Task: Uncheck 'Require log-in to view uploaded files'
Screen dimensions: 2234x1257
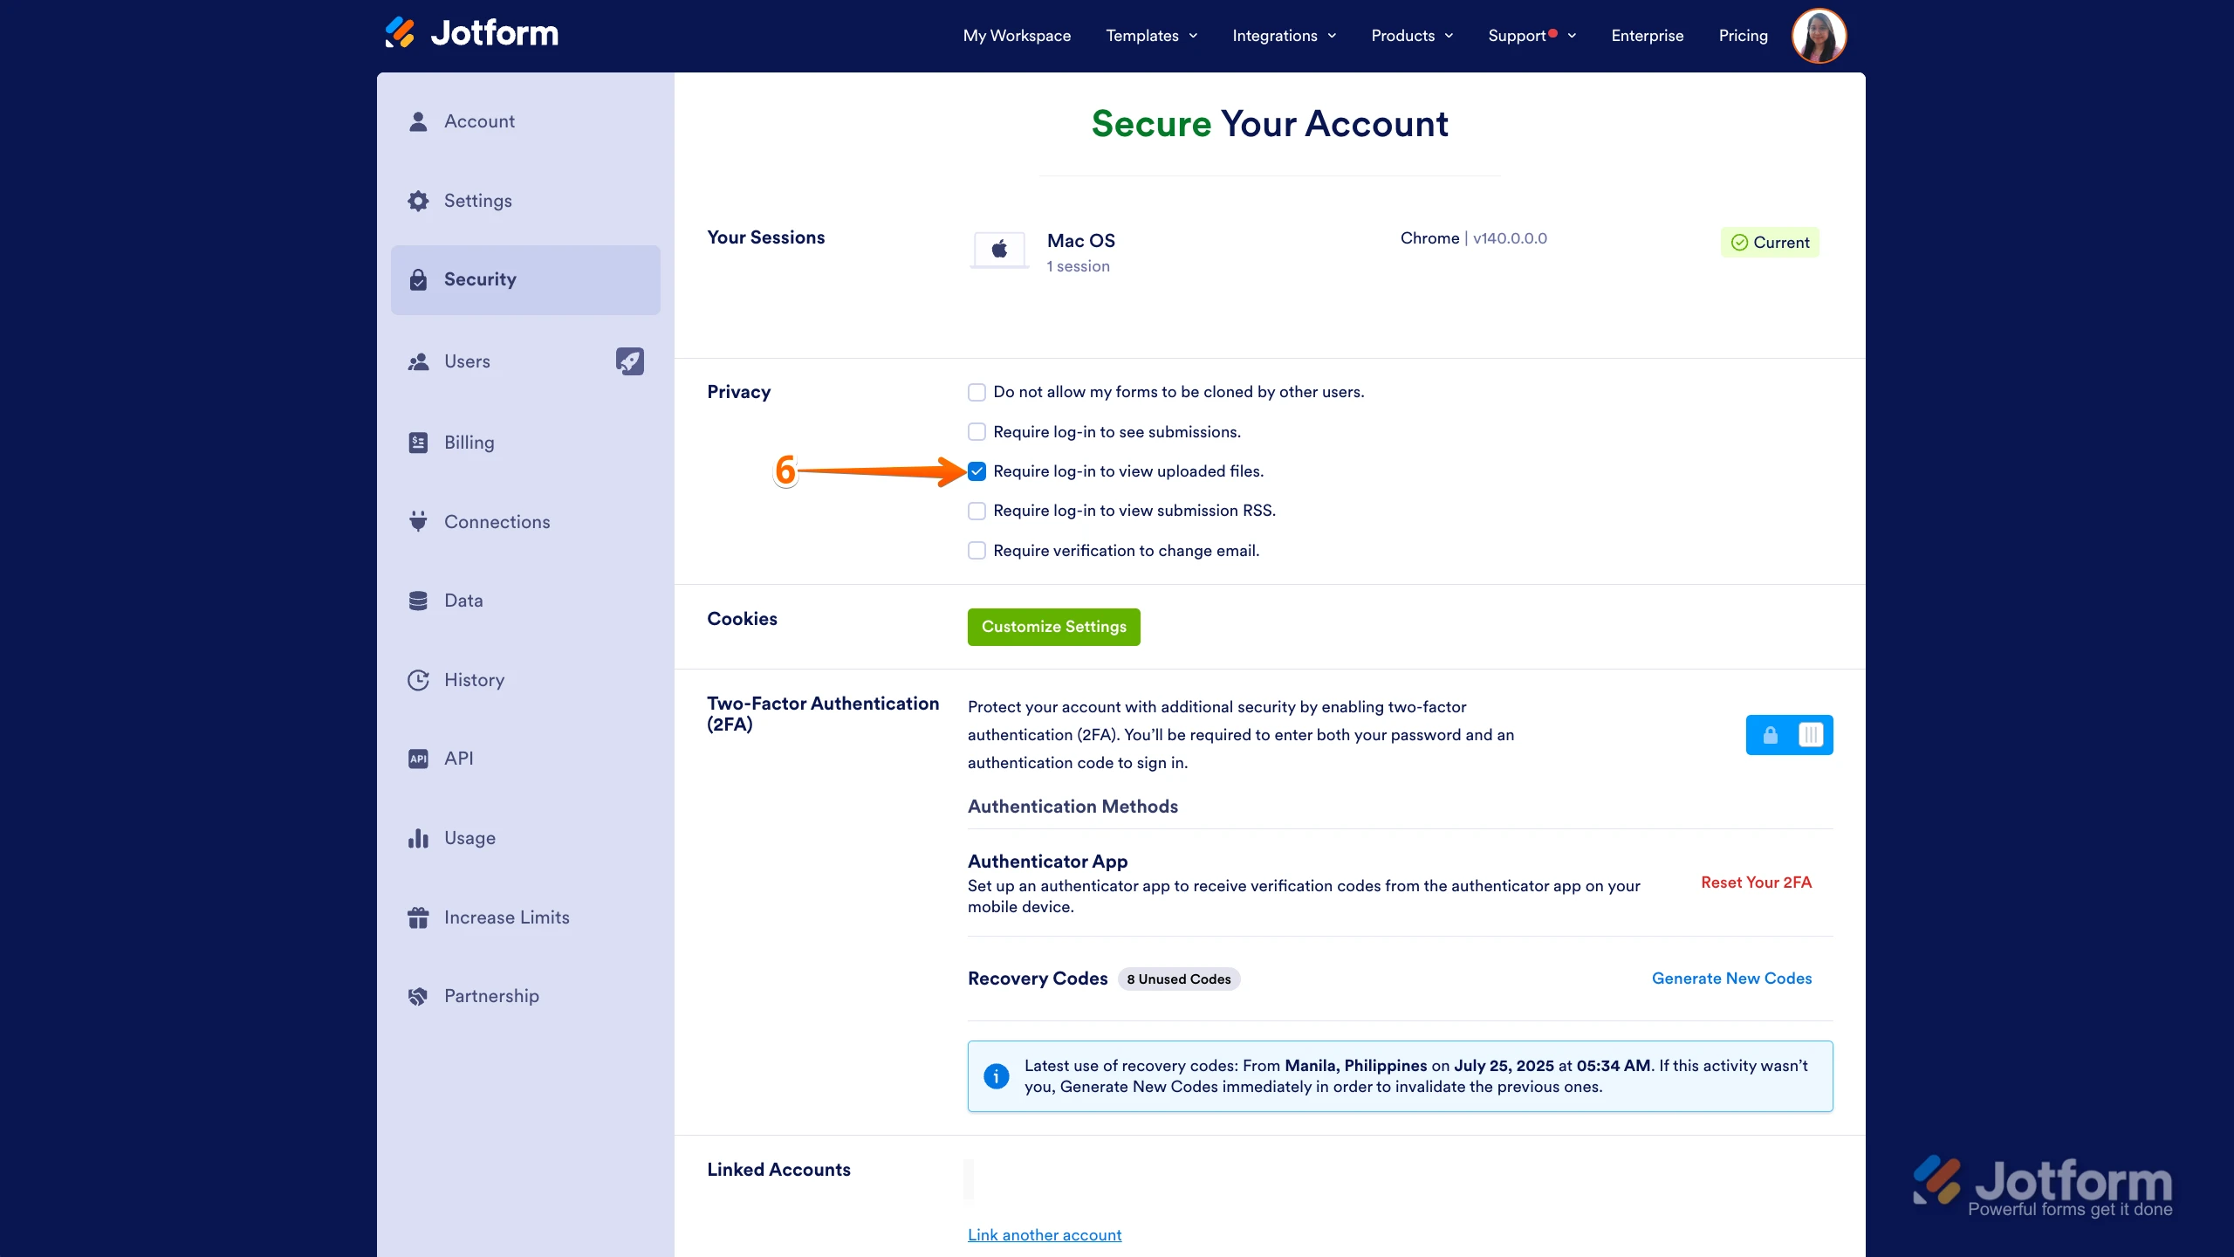Action: point(976,471)
